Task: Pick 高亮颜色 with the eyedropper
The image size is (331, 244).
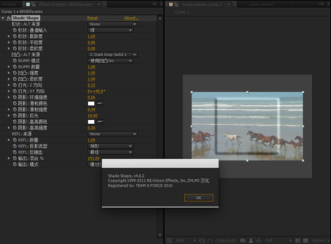Action: 100,122
